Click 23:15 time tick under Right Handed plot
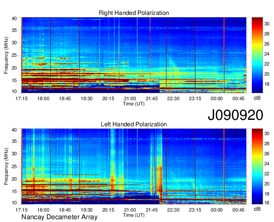Image resolution: width=274 pixels, height=222 pixels. click(195, 99)
